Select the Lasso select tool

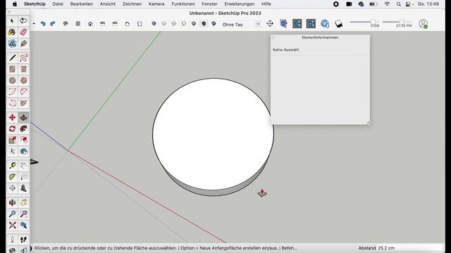point(23,21)
